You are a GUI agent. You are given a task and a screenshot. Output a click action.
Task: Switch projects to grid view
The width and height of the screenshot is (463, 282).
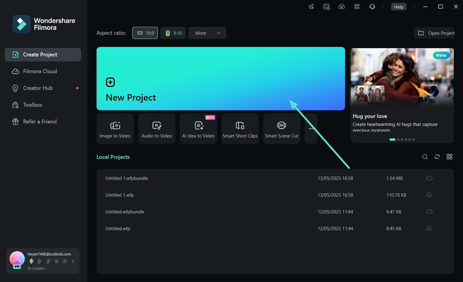click(x=449, y=157)
